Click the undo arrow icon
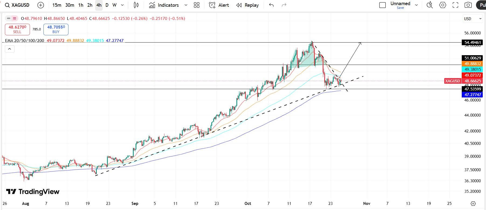 click(x=271, y=5)
